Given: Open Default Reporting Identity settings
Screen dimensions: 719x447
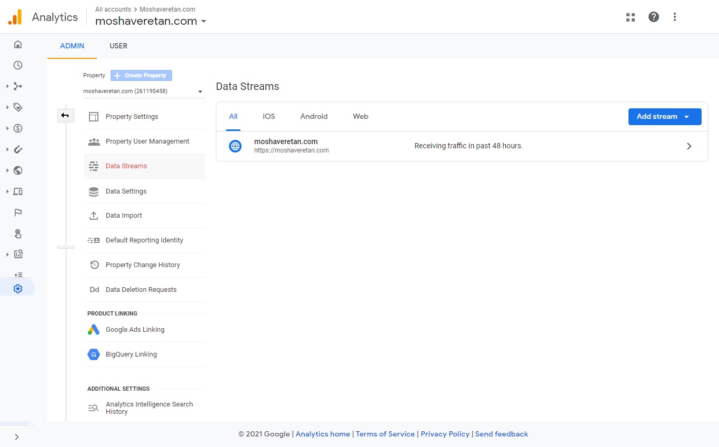Looking at the screenshot, I should [x=145, y=240].
